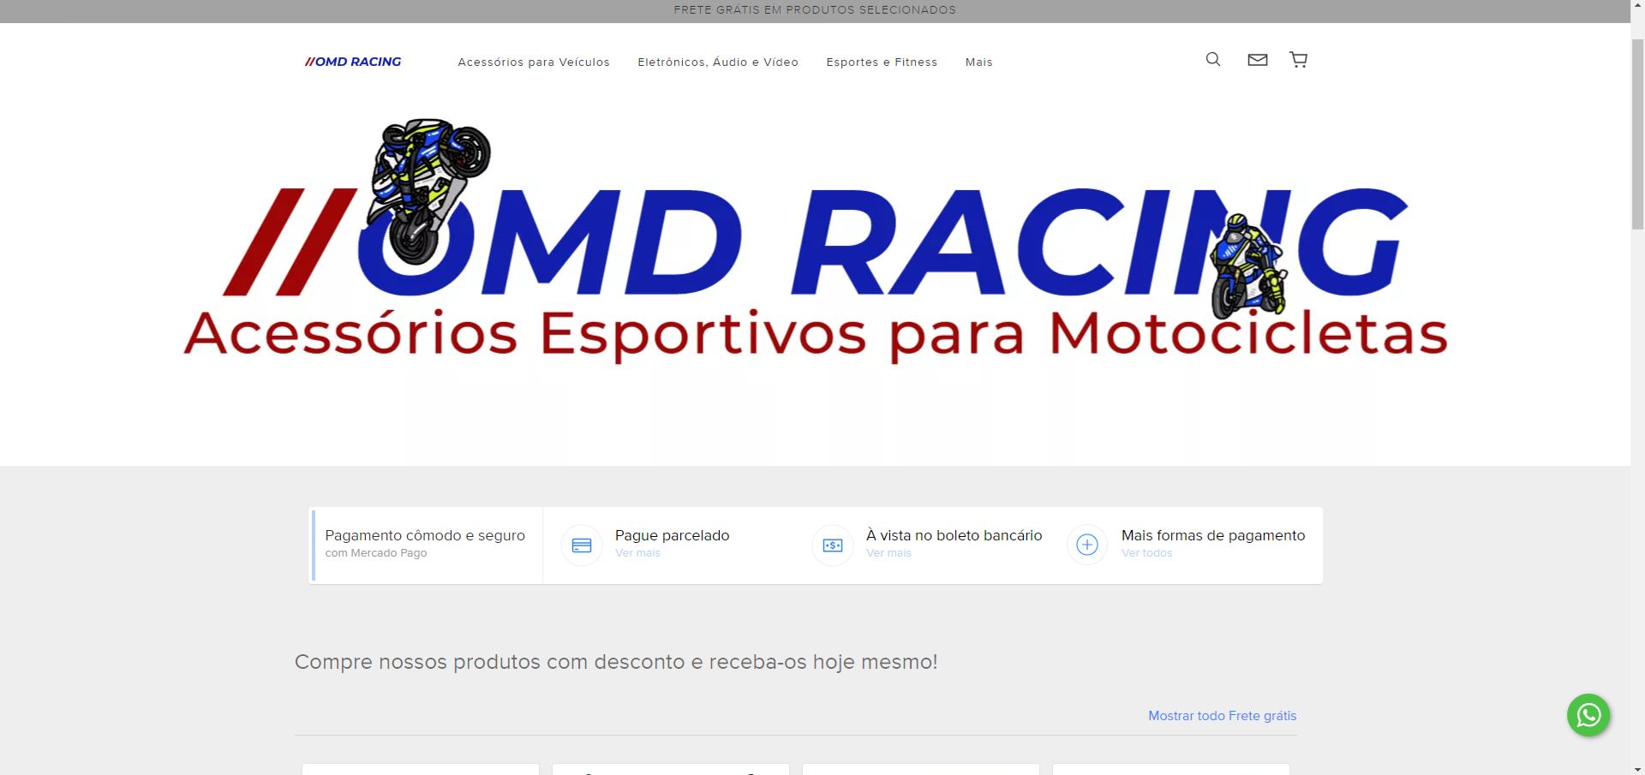The image size is (1645, 775).
Task: Open Mostrar todo Frete grátis link
Action: click(x=1222, y=716)
